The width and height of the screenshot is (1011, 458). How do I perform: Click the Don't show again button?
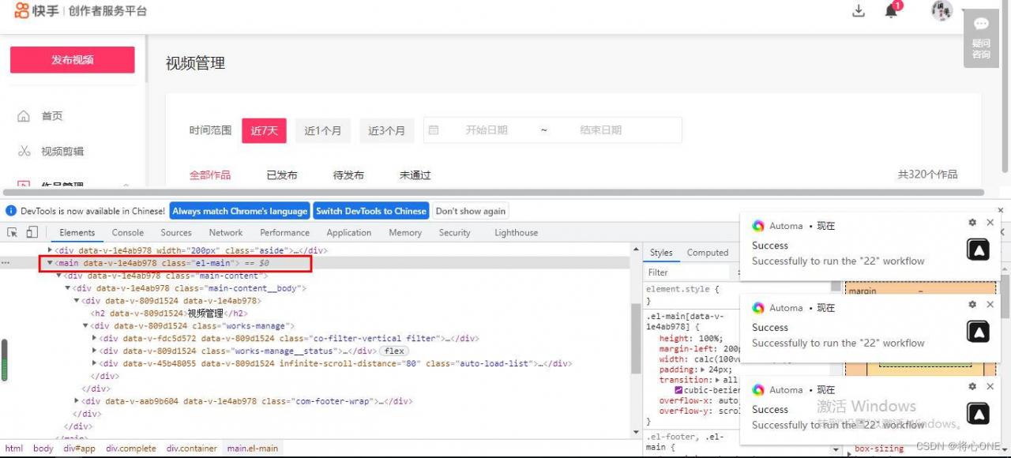(471, 211)
